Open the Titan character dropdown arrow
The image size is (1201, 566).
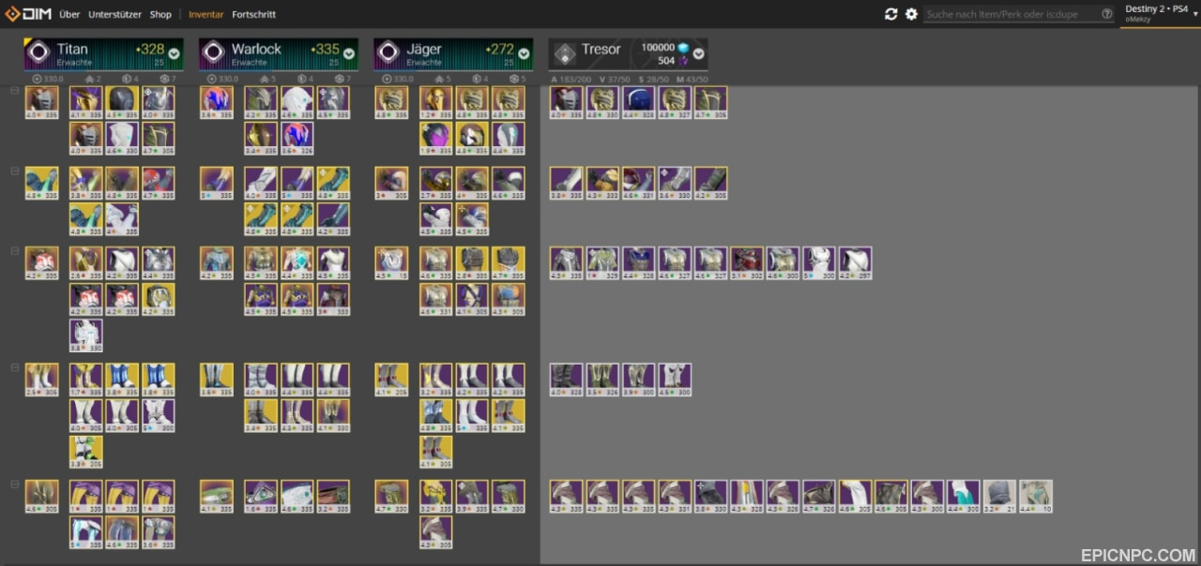[x=174, y=53]
